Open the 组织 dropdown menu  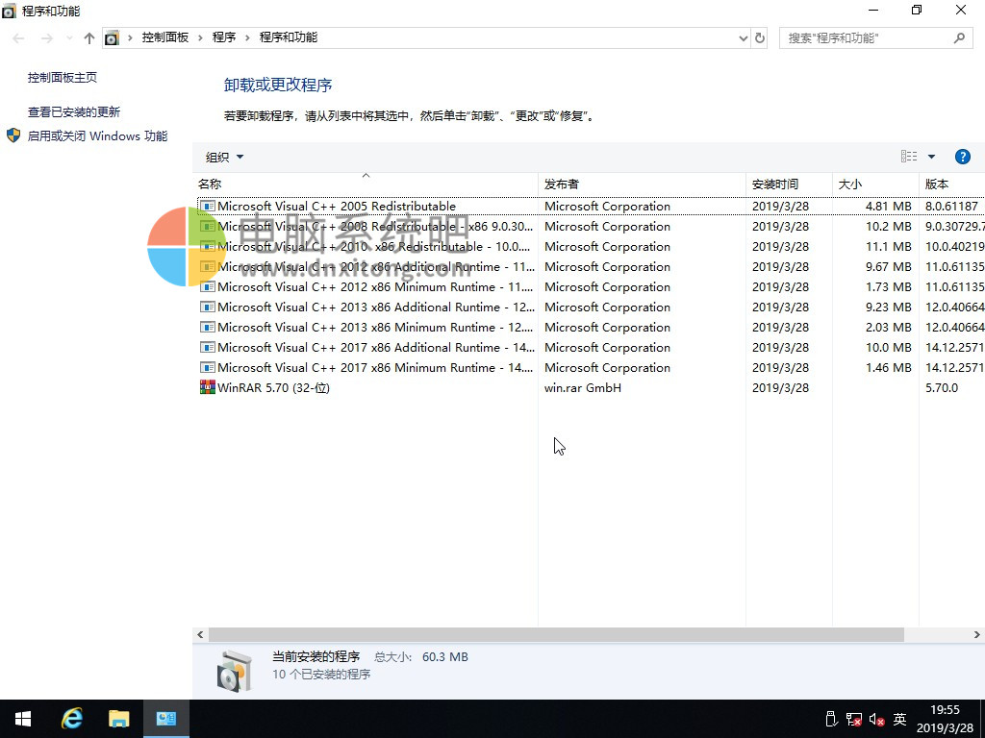(x=224, y=157)
